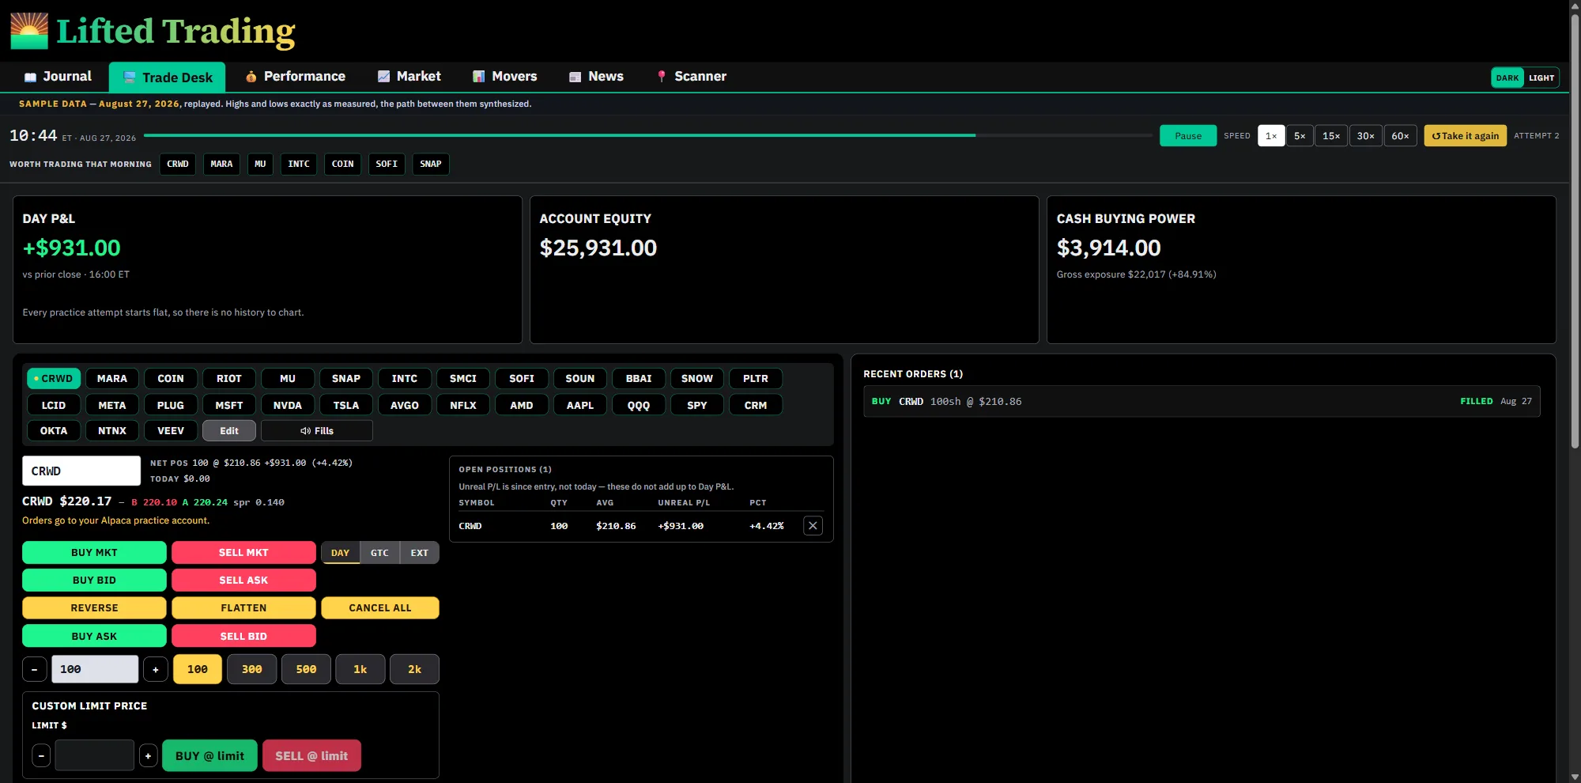Click the Lifted Trading sunrise logo
This screenshot has width=1581, height=783.
tap(29, 31)
